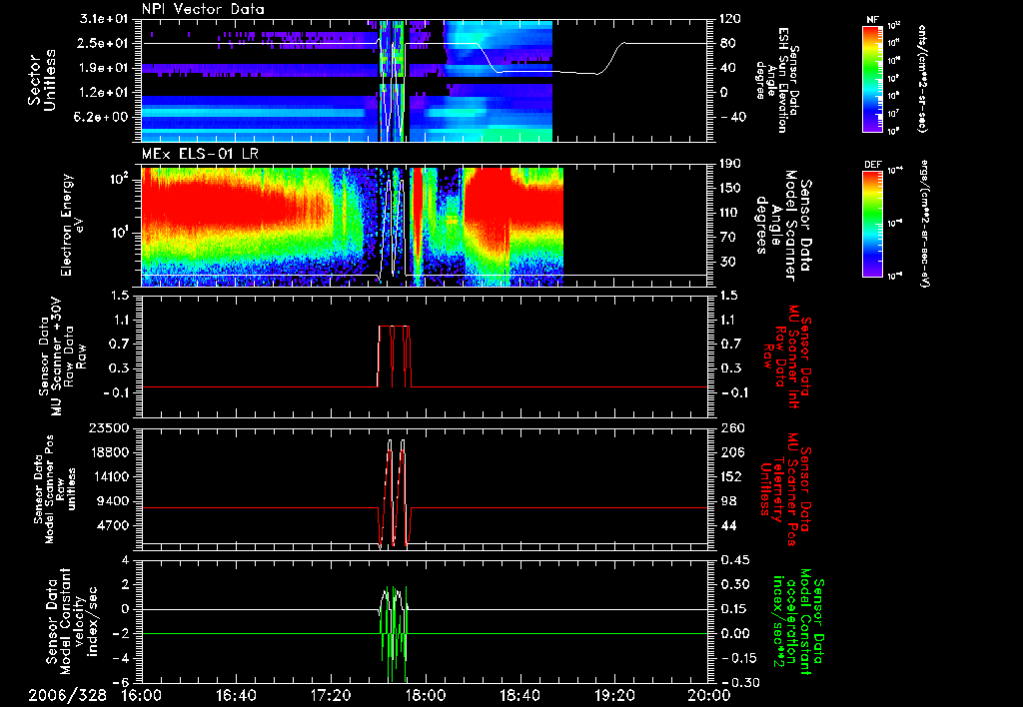Viewport: 1023px width, 707px height.
Task: Click the "MU Scanner +30V Raw Data" axis label
Action: [x=63, y=356]
